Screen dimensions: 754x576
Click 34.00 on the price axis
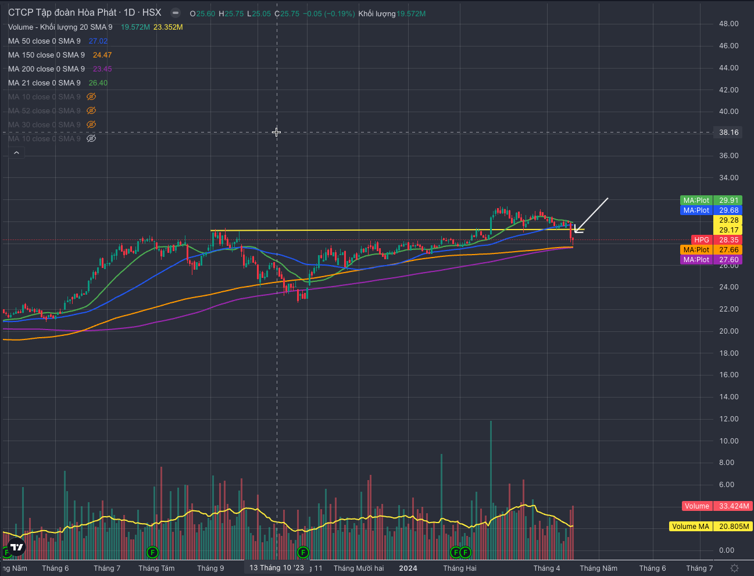[x=728, y=178]
